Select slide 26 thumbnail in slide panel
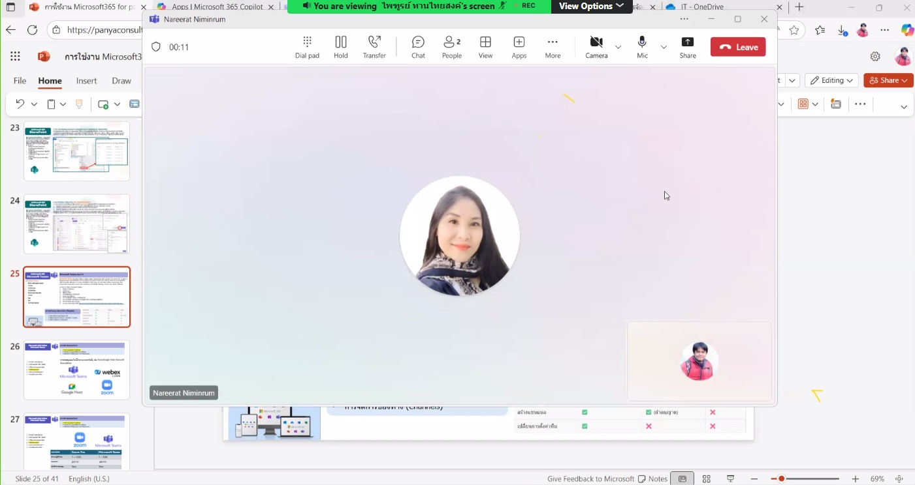The image size is (915, 485). coord(77,370)
